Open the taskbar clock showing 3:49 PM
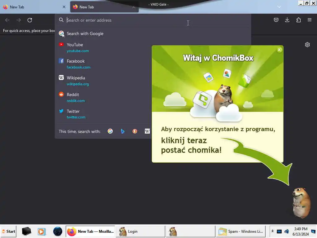317x238 pixels. pos(301,231)
